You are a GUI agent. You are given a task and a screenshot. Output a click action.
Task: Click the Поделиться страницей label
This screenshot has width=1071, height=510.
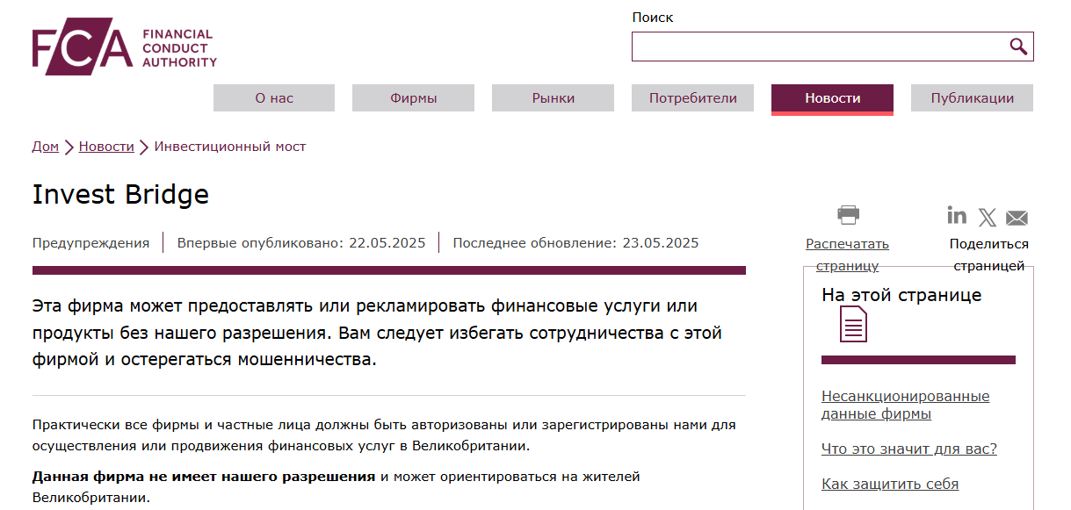[x=988, y=255]
